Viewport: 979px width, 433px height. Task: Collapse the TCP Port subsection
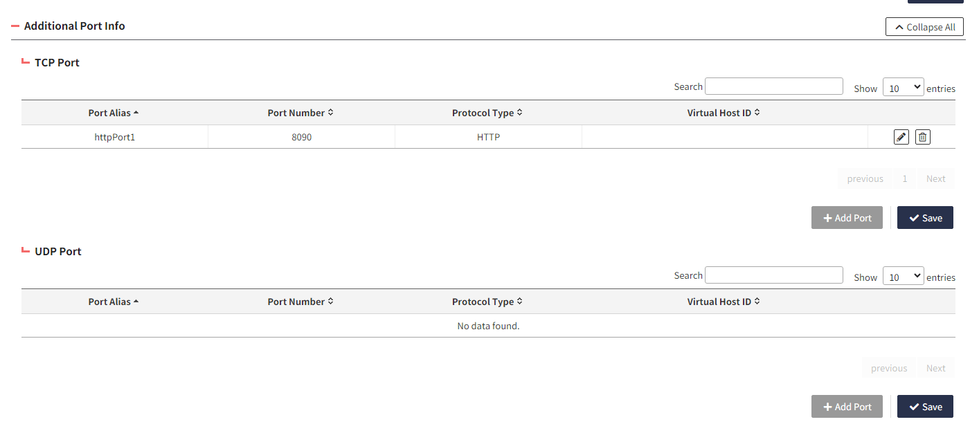[26, 62]
